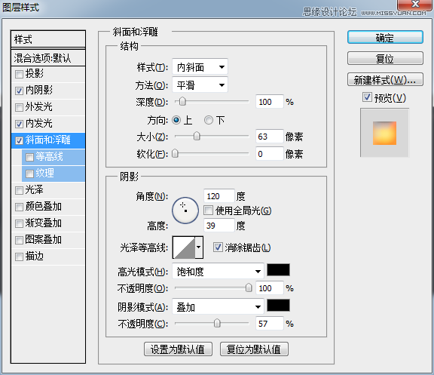
Task: Select direction 上 radio button
Action: (x=176, y=120)
